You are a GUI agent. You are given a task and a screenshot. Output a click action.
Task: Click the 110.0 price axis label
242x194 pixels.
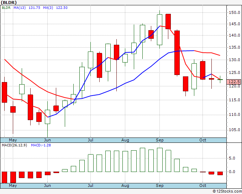click(234, 115)
